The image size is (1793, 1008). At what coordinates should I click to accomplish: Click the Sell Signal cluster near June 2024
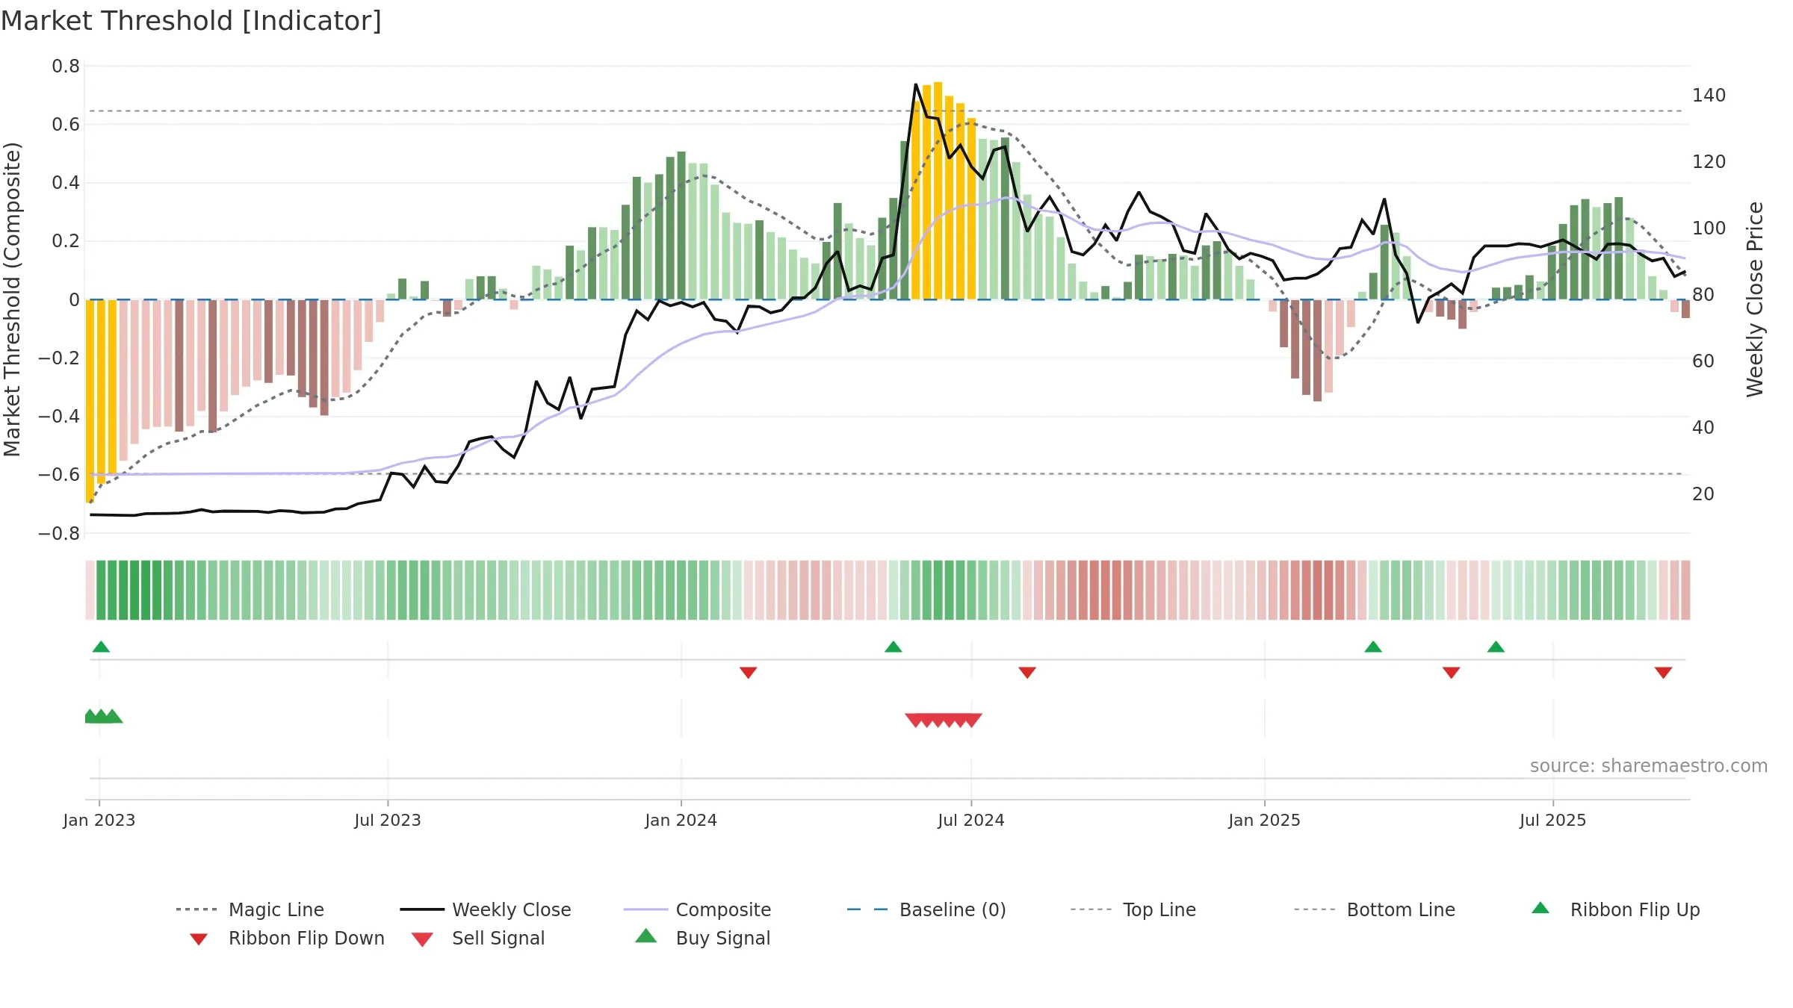click(x=944, y=721)
